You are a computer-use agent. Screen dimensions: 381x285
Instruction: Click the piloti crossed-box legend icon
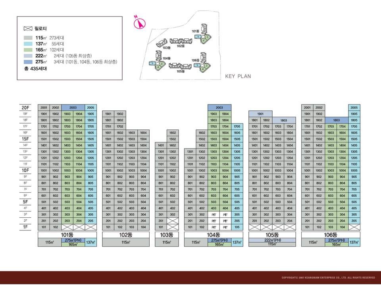[28, 29]
